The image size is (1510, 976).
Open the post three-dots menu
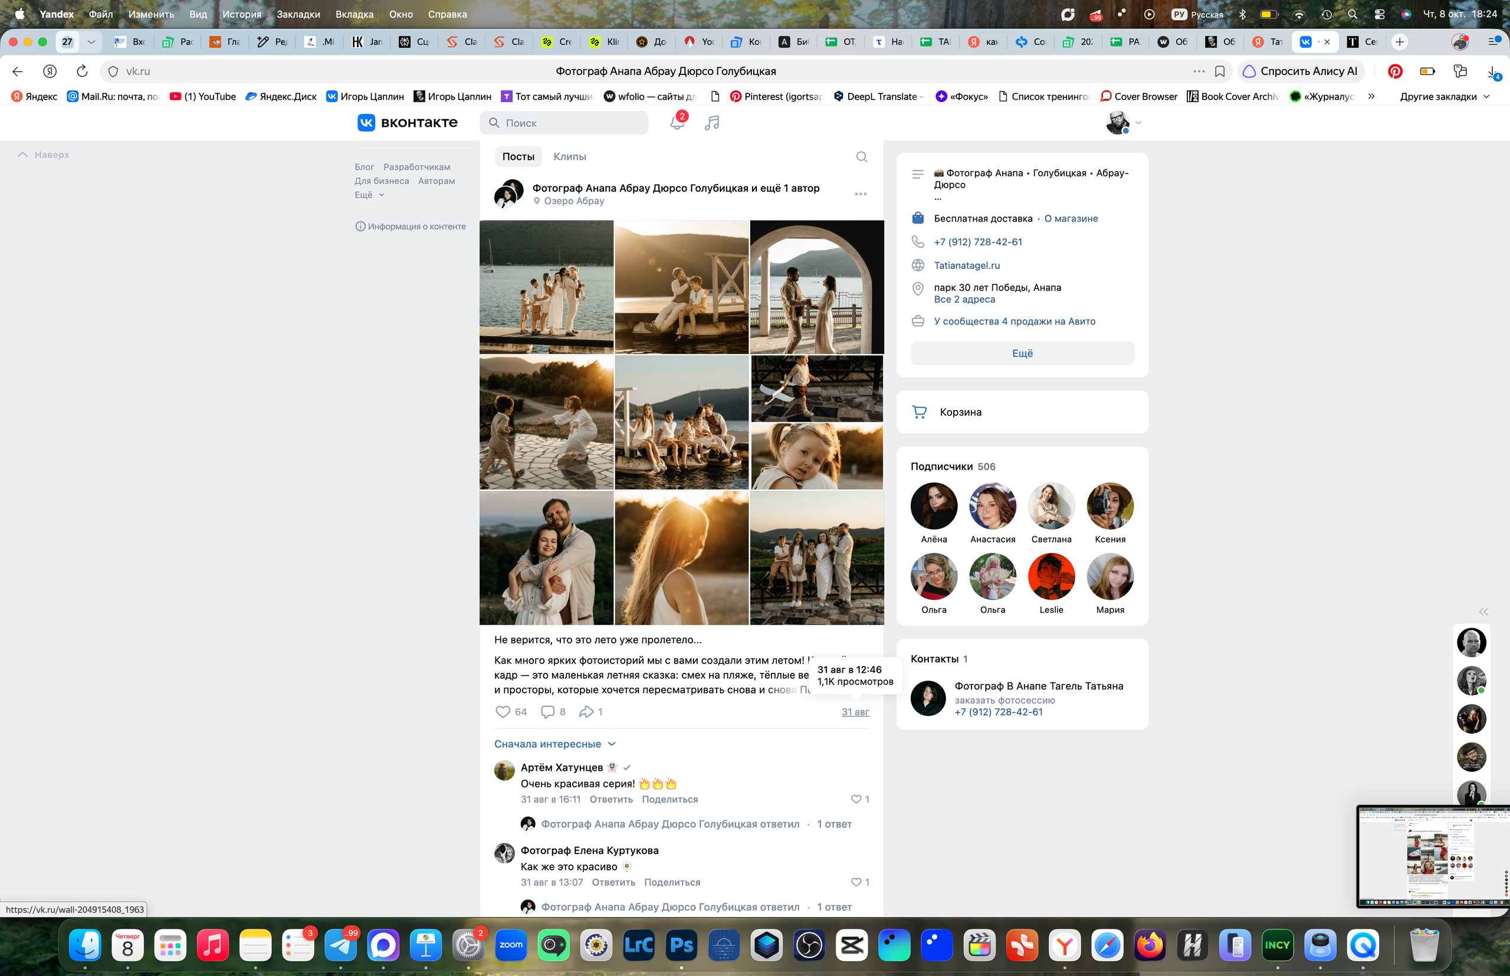860,194
